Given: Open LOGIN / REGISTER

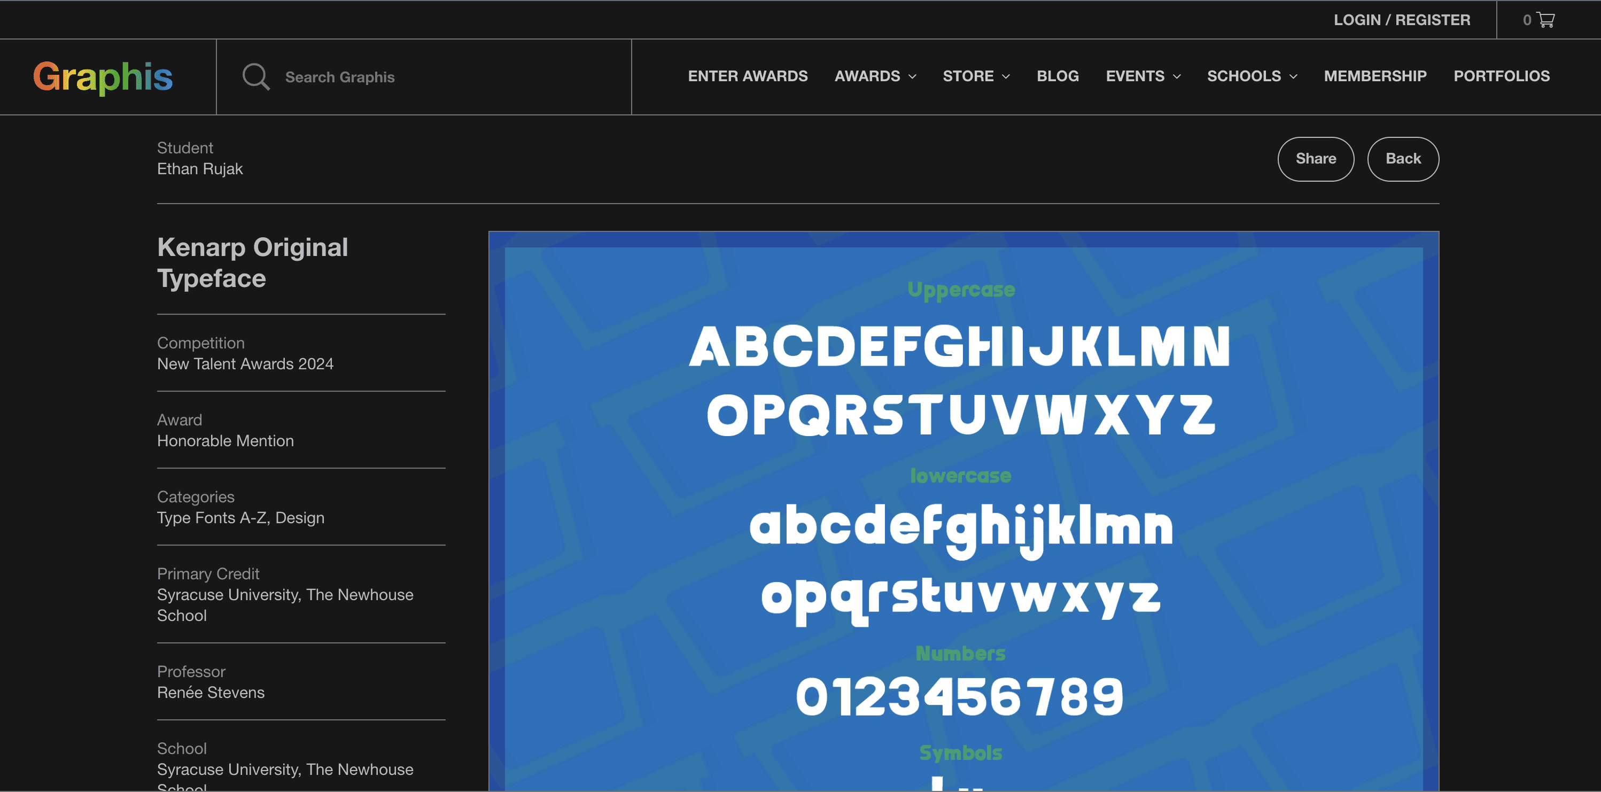Looking at the screenshot, I should 1402,19.
